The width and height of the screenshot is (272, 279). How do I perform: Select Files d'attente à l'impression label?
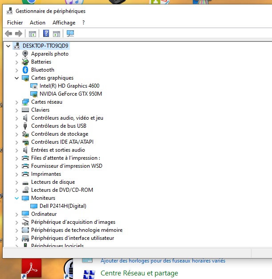(66, 158)
